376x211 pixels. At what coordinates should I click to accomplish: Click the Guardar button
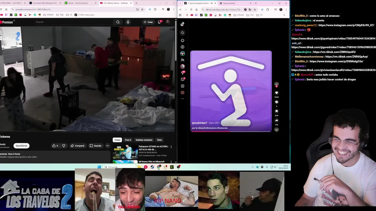click(96, 146)
